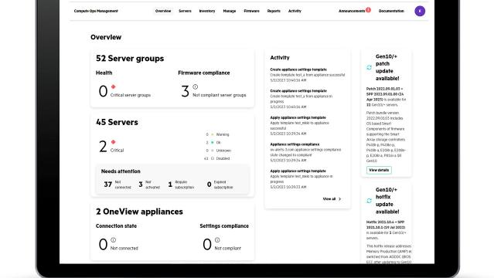Click the critical server groups red diamond icon
494x278 pixels.
click(114, 86)
